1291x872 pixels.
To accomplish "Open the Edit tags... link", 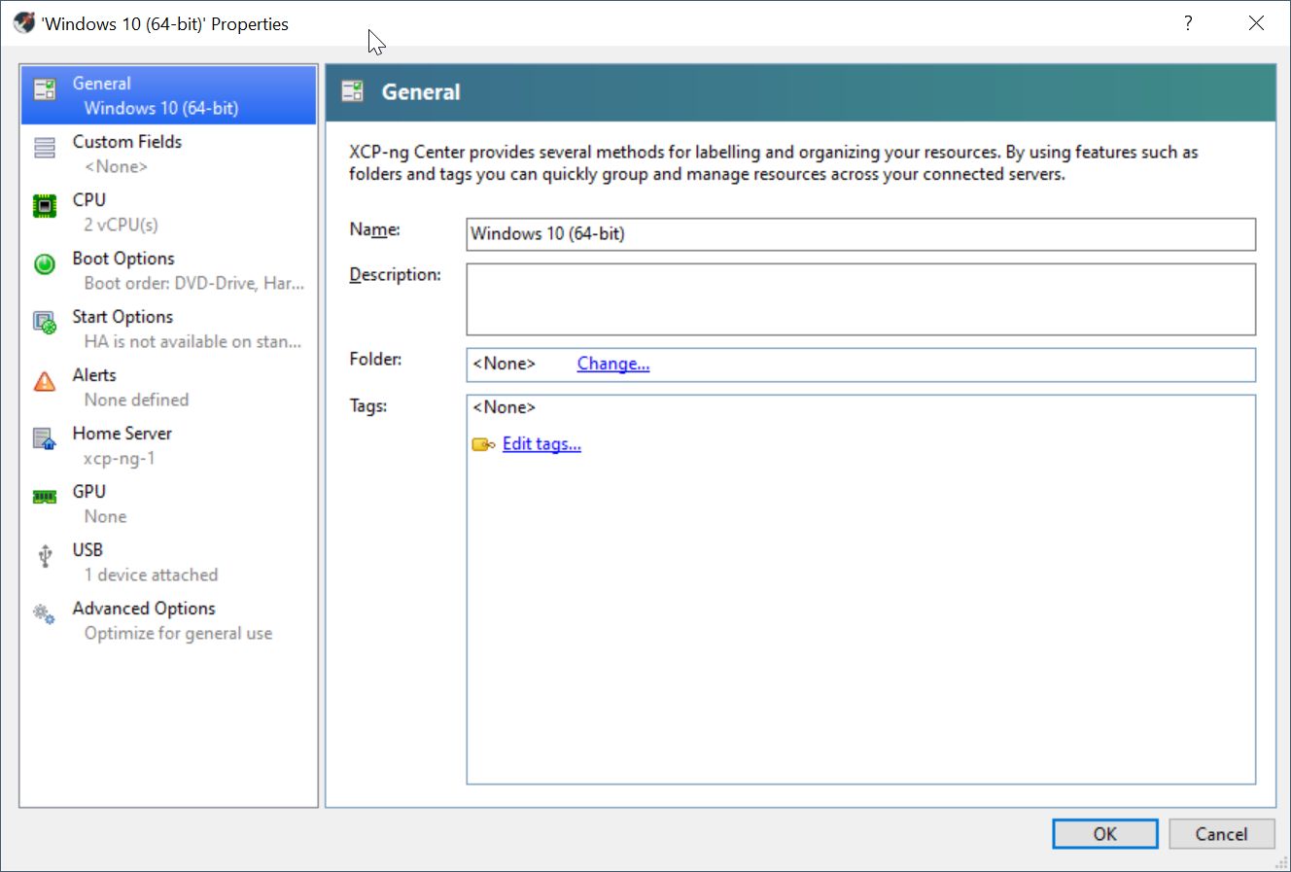I will point(541,444).
